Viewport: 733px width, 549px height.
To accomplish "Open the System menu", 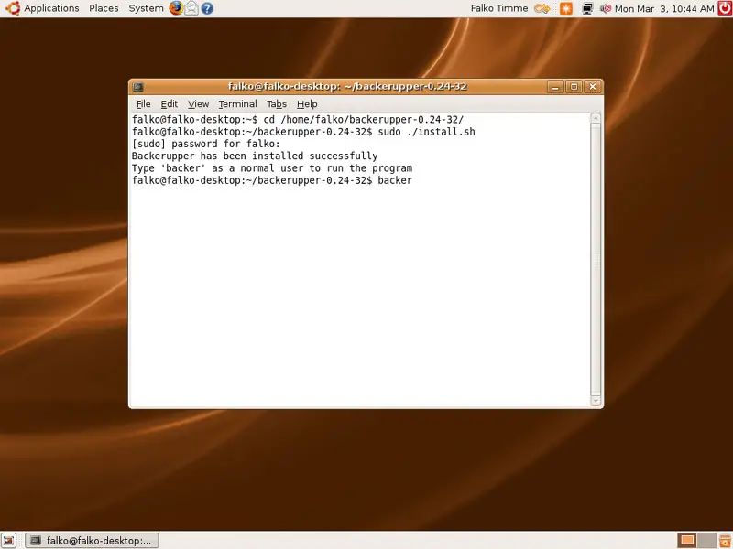I will (x=146, y=8).
